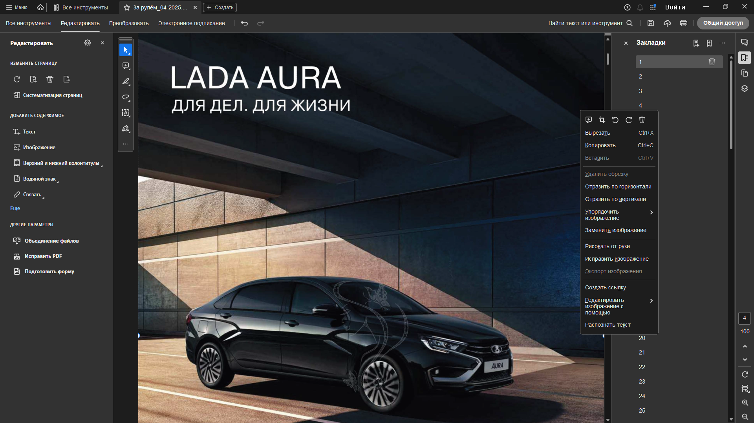Screen dimensions: 754x424
Task: Select the highlighter pen tool in toolbar
Action: pyautogui.click(x=126, y=82)
